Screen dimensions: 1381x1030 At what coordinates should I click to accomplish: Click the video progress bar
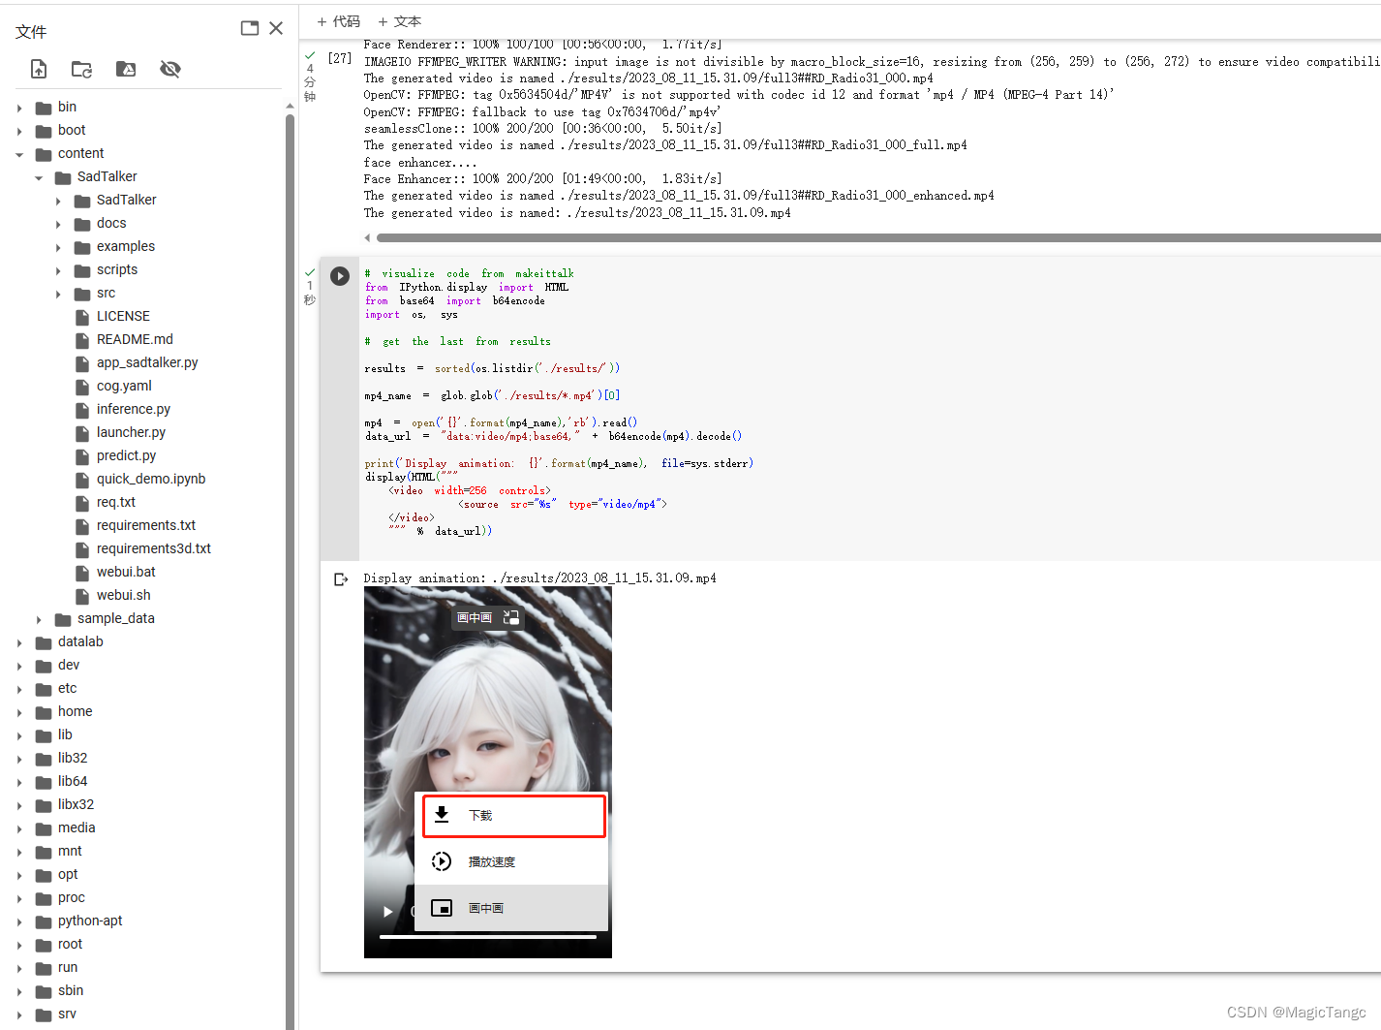pyautogui.click(x=488, y=937)
